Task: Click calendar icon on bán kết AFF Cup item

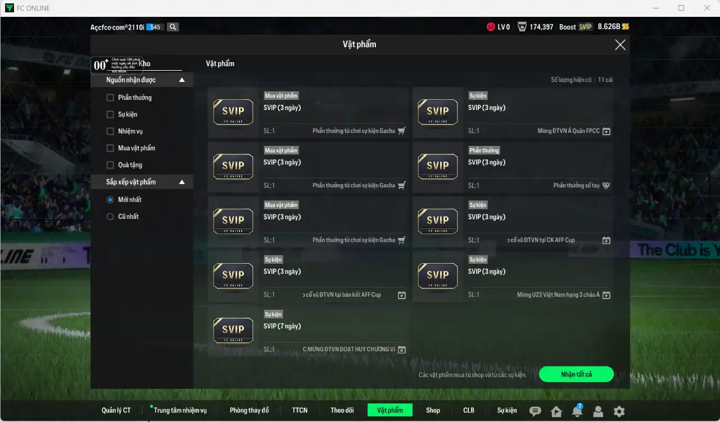Action: point(402,295)
